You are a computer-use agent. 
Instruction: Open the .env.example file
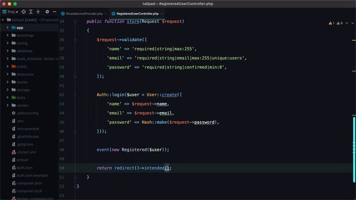tap(28, 128)
